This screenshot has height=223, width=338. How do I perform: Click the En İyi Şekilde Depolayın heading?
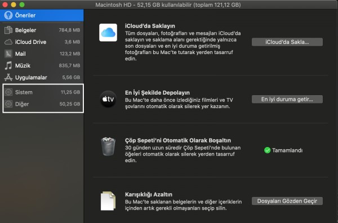point(157,93)
